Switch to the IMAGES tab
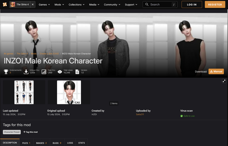228x146 pixels. tap(42, 143)
